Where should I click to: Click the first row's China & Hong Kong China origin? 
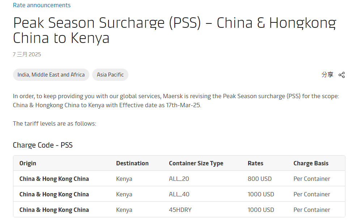(x=54, y=179)
